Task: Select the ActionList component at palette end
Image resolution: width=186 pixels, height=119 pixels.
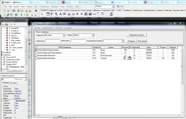Action: pyautogui.click(x=111, y=14)
